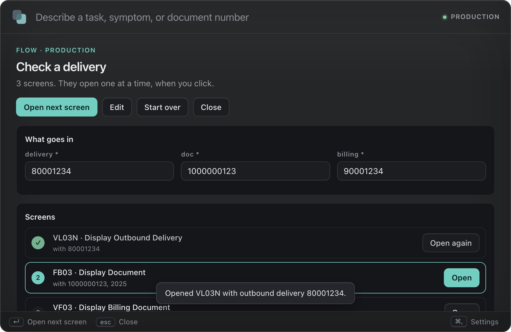The width and height of the screenshot is (511, 332).
Task: Select the VL03N · Display Outbound Delivery row
Action: 255,243
